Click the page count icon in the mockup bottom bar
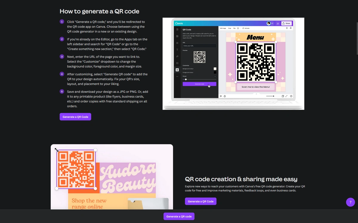This screenshot has width=358, height=223. tap(283, 96)
